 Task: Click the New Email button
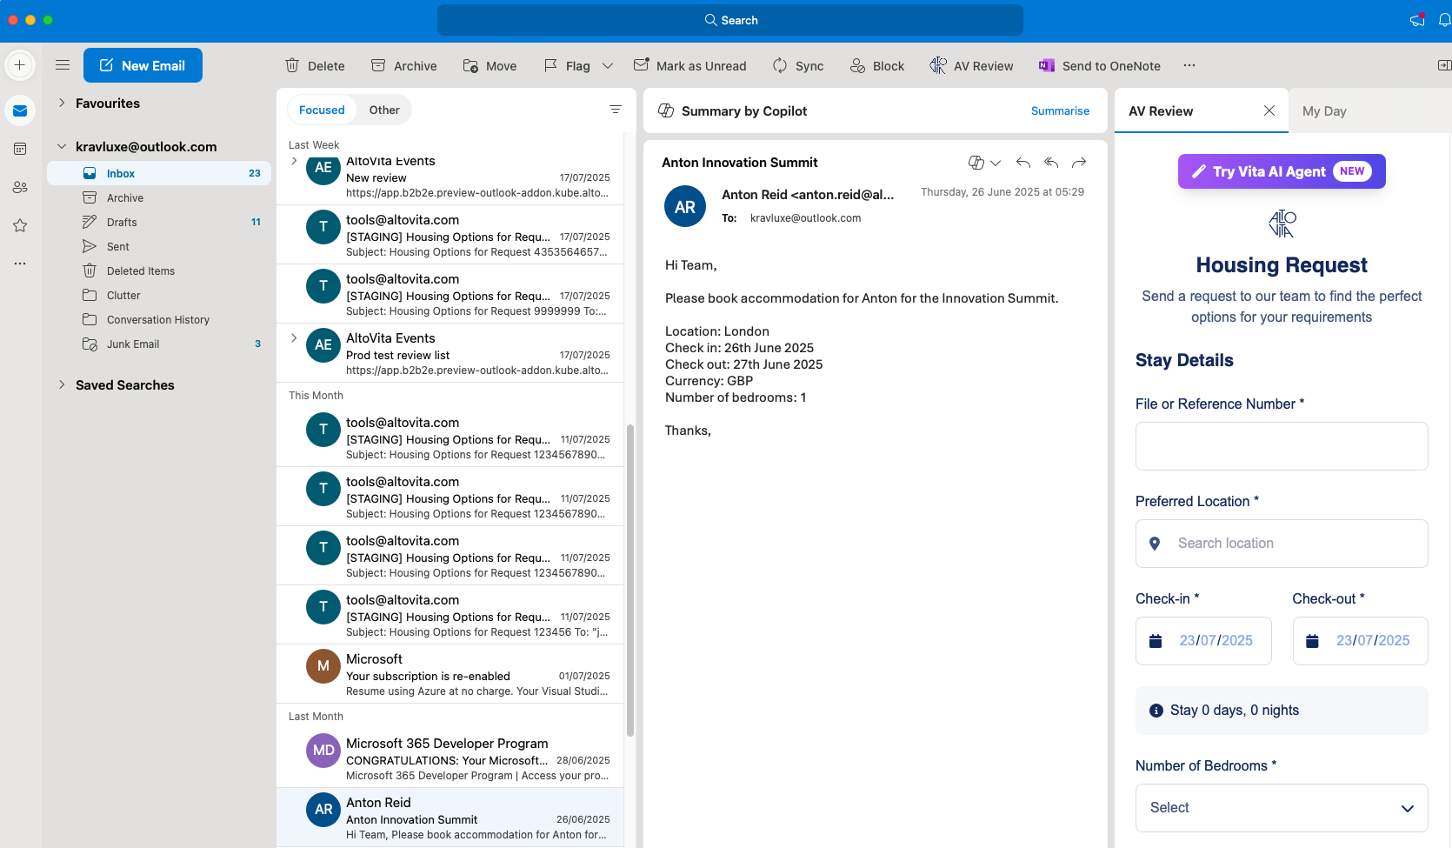pyautogui.click(x=143, y=65)
